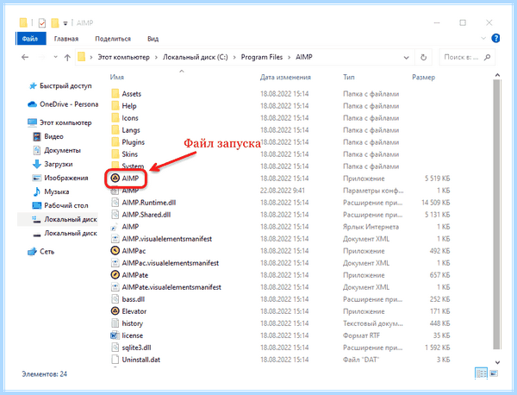Click the AIMP.Runtime.dll file icon
517x395 pixels.
[x=115, y=203]
